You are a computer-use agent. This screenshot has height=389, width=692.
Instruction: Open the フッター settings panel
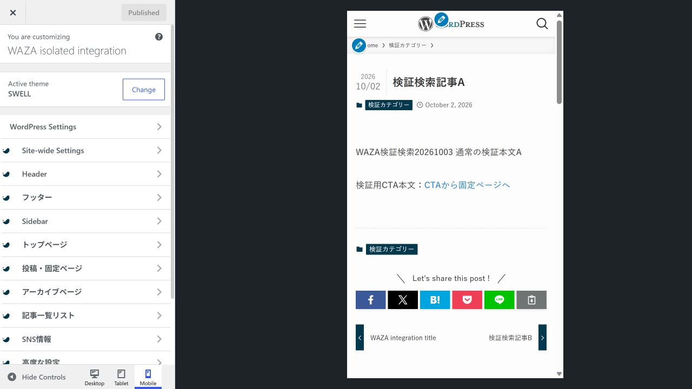coord(85,198)
